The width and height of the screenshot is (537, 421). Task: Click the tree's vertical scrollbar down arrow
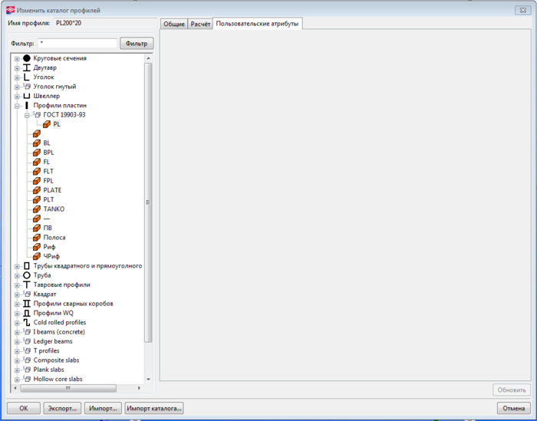148,380
